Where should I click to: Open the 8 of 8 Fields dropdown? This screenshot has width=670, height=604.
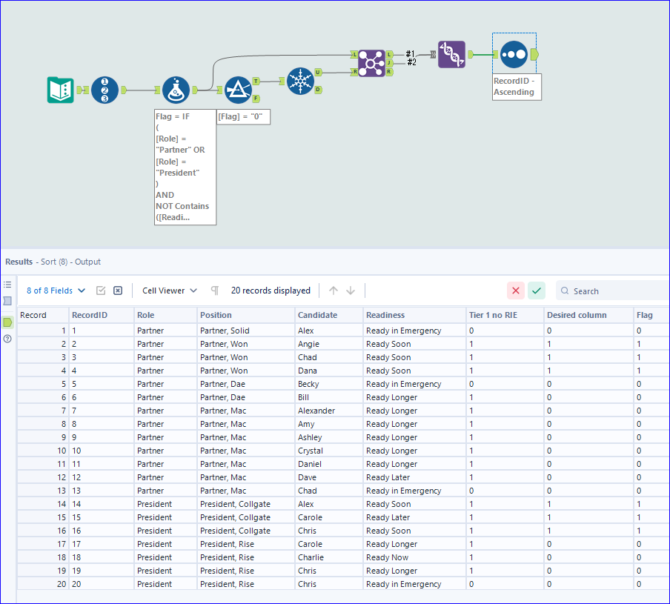click(x=56, y=291)
